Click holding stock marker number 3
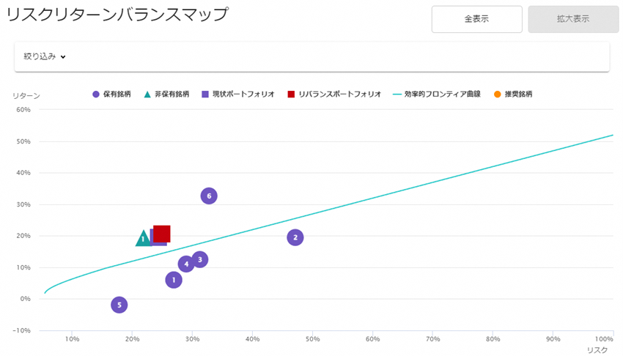Screen dimensions: 623x356 pyautogui.click(x=200, y=259)
